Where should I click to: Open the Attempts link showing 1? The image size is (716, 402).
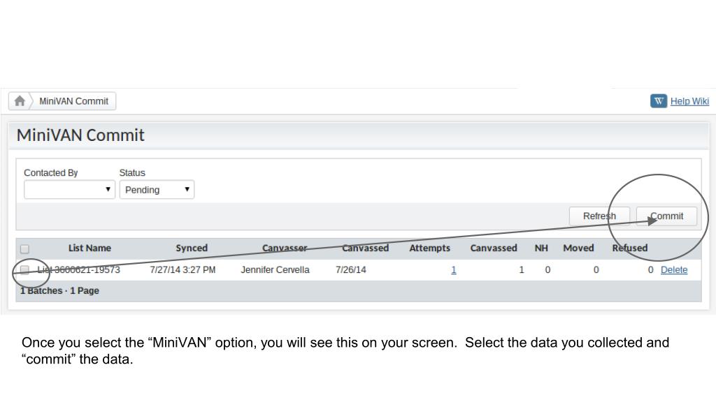[453, 270]
